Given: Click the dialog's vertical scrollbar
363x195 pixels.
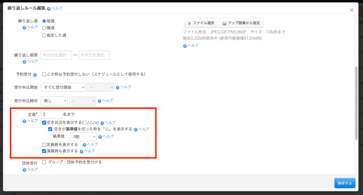Looking at the screenshot, I should [x=356, y=103].
